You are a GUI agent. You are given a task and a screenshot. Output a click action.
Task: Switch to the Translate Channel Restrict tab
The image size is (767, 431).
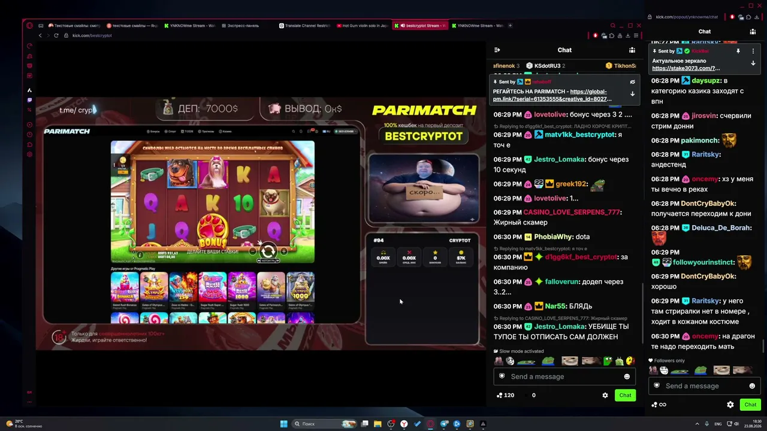[x=305, y=26]
